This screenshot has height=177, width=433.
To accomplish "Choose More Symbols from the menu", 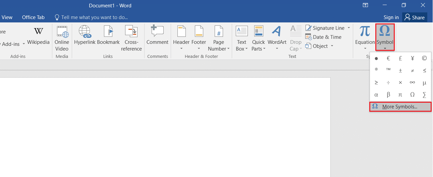I will pos(400,107).
